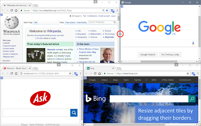Screen dimensions: 201x126
Task: Reload the Wikipedia window page
Action: tap(12, 10)
